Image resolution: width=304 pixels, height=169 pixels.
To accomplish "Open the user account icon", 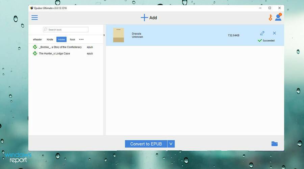I will 278,17.
